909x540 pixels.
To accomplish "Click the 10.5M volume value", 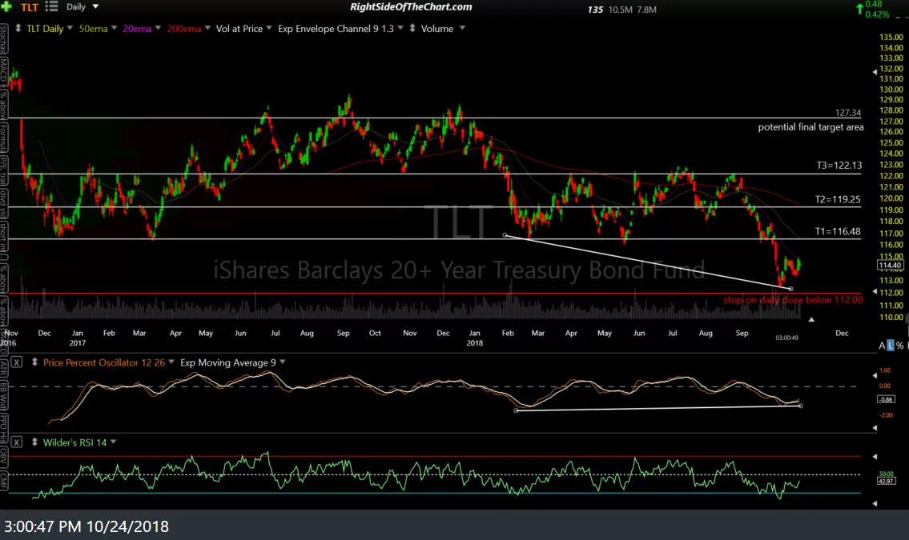I will tap(621, 10).
